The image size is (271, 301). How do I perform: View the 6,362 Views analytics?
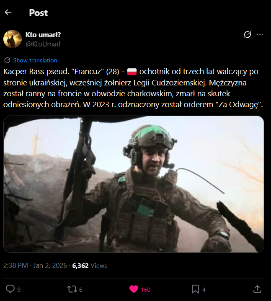90,265
